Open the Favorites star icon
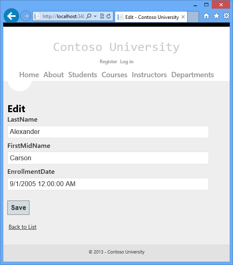This screenshot has height=265, width=233. click(x=216, y=16)
